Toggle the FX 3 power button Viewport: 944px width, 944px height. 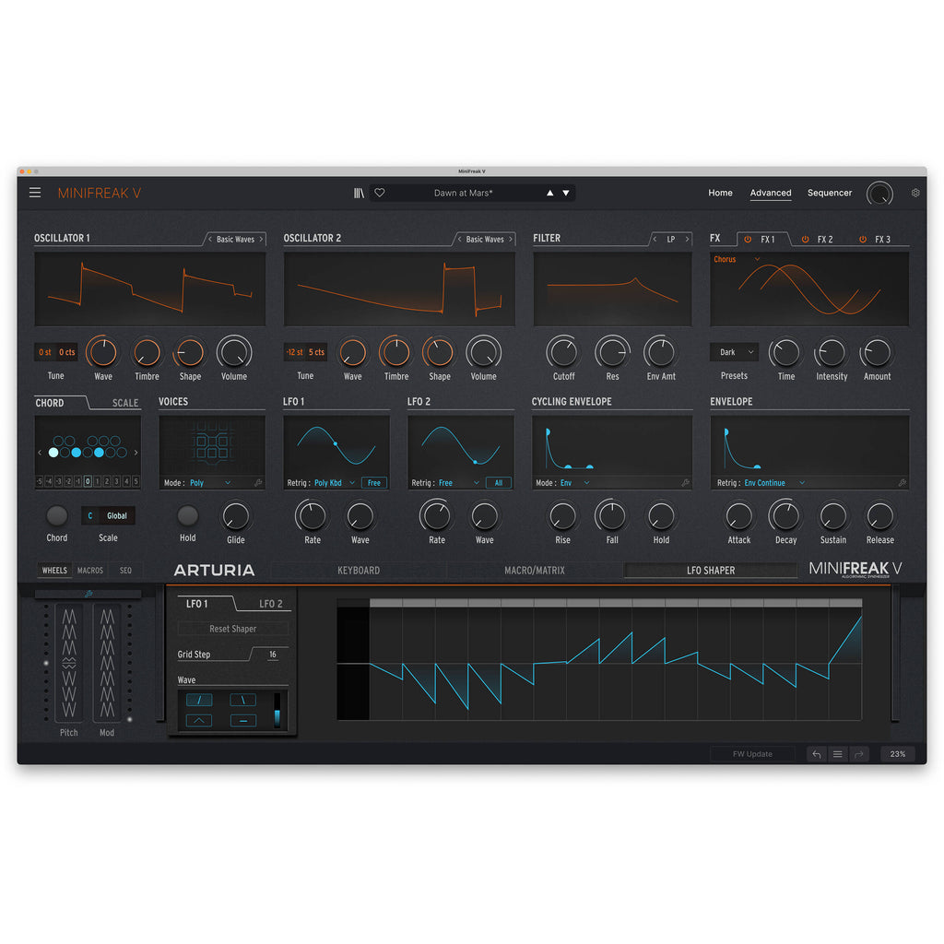coord(863,240)
